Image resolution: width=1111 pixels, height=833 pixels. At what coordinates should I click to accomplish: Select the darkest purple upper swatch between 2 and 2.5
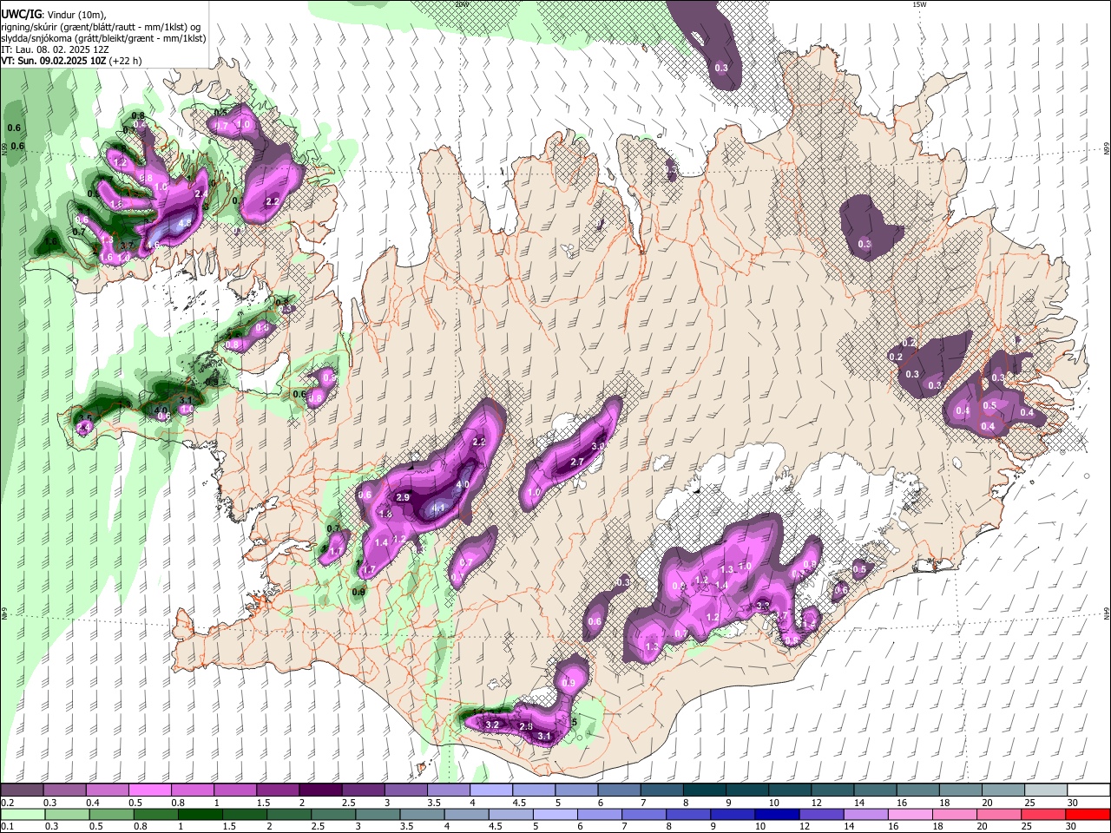coord(319,790)
